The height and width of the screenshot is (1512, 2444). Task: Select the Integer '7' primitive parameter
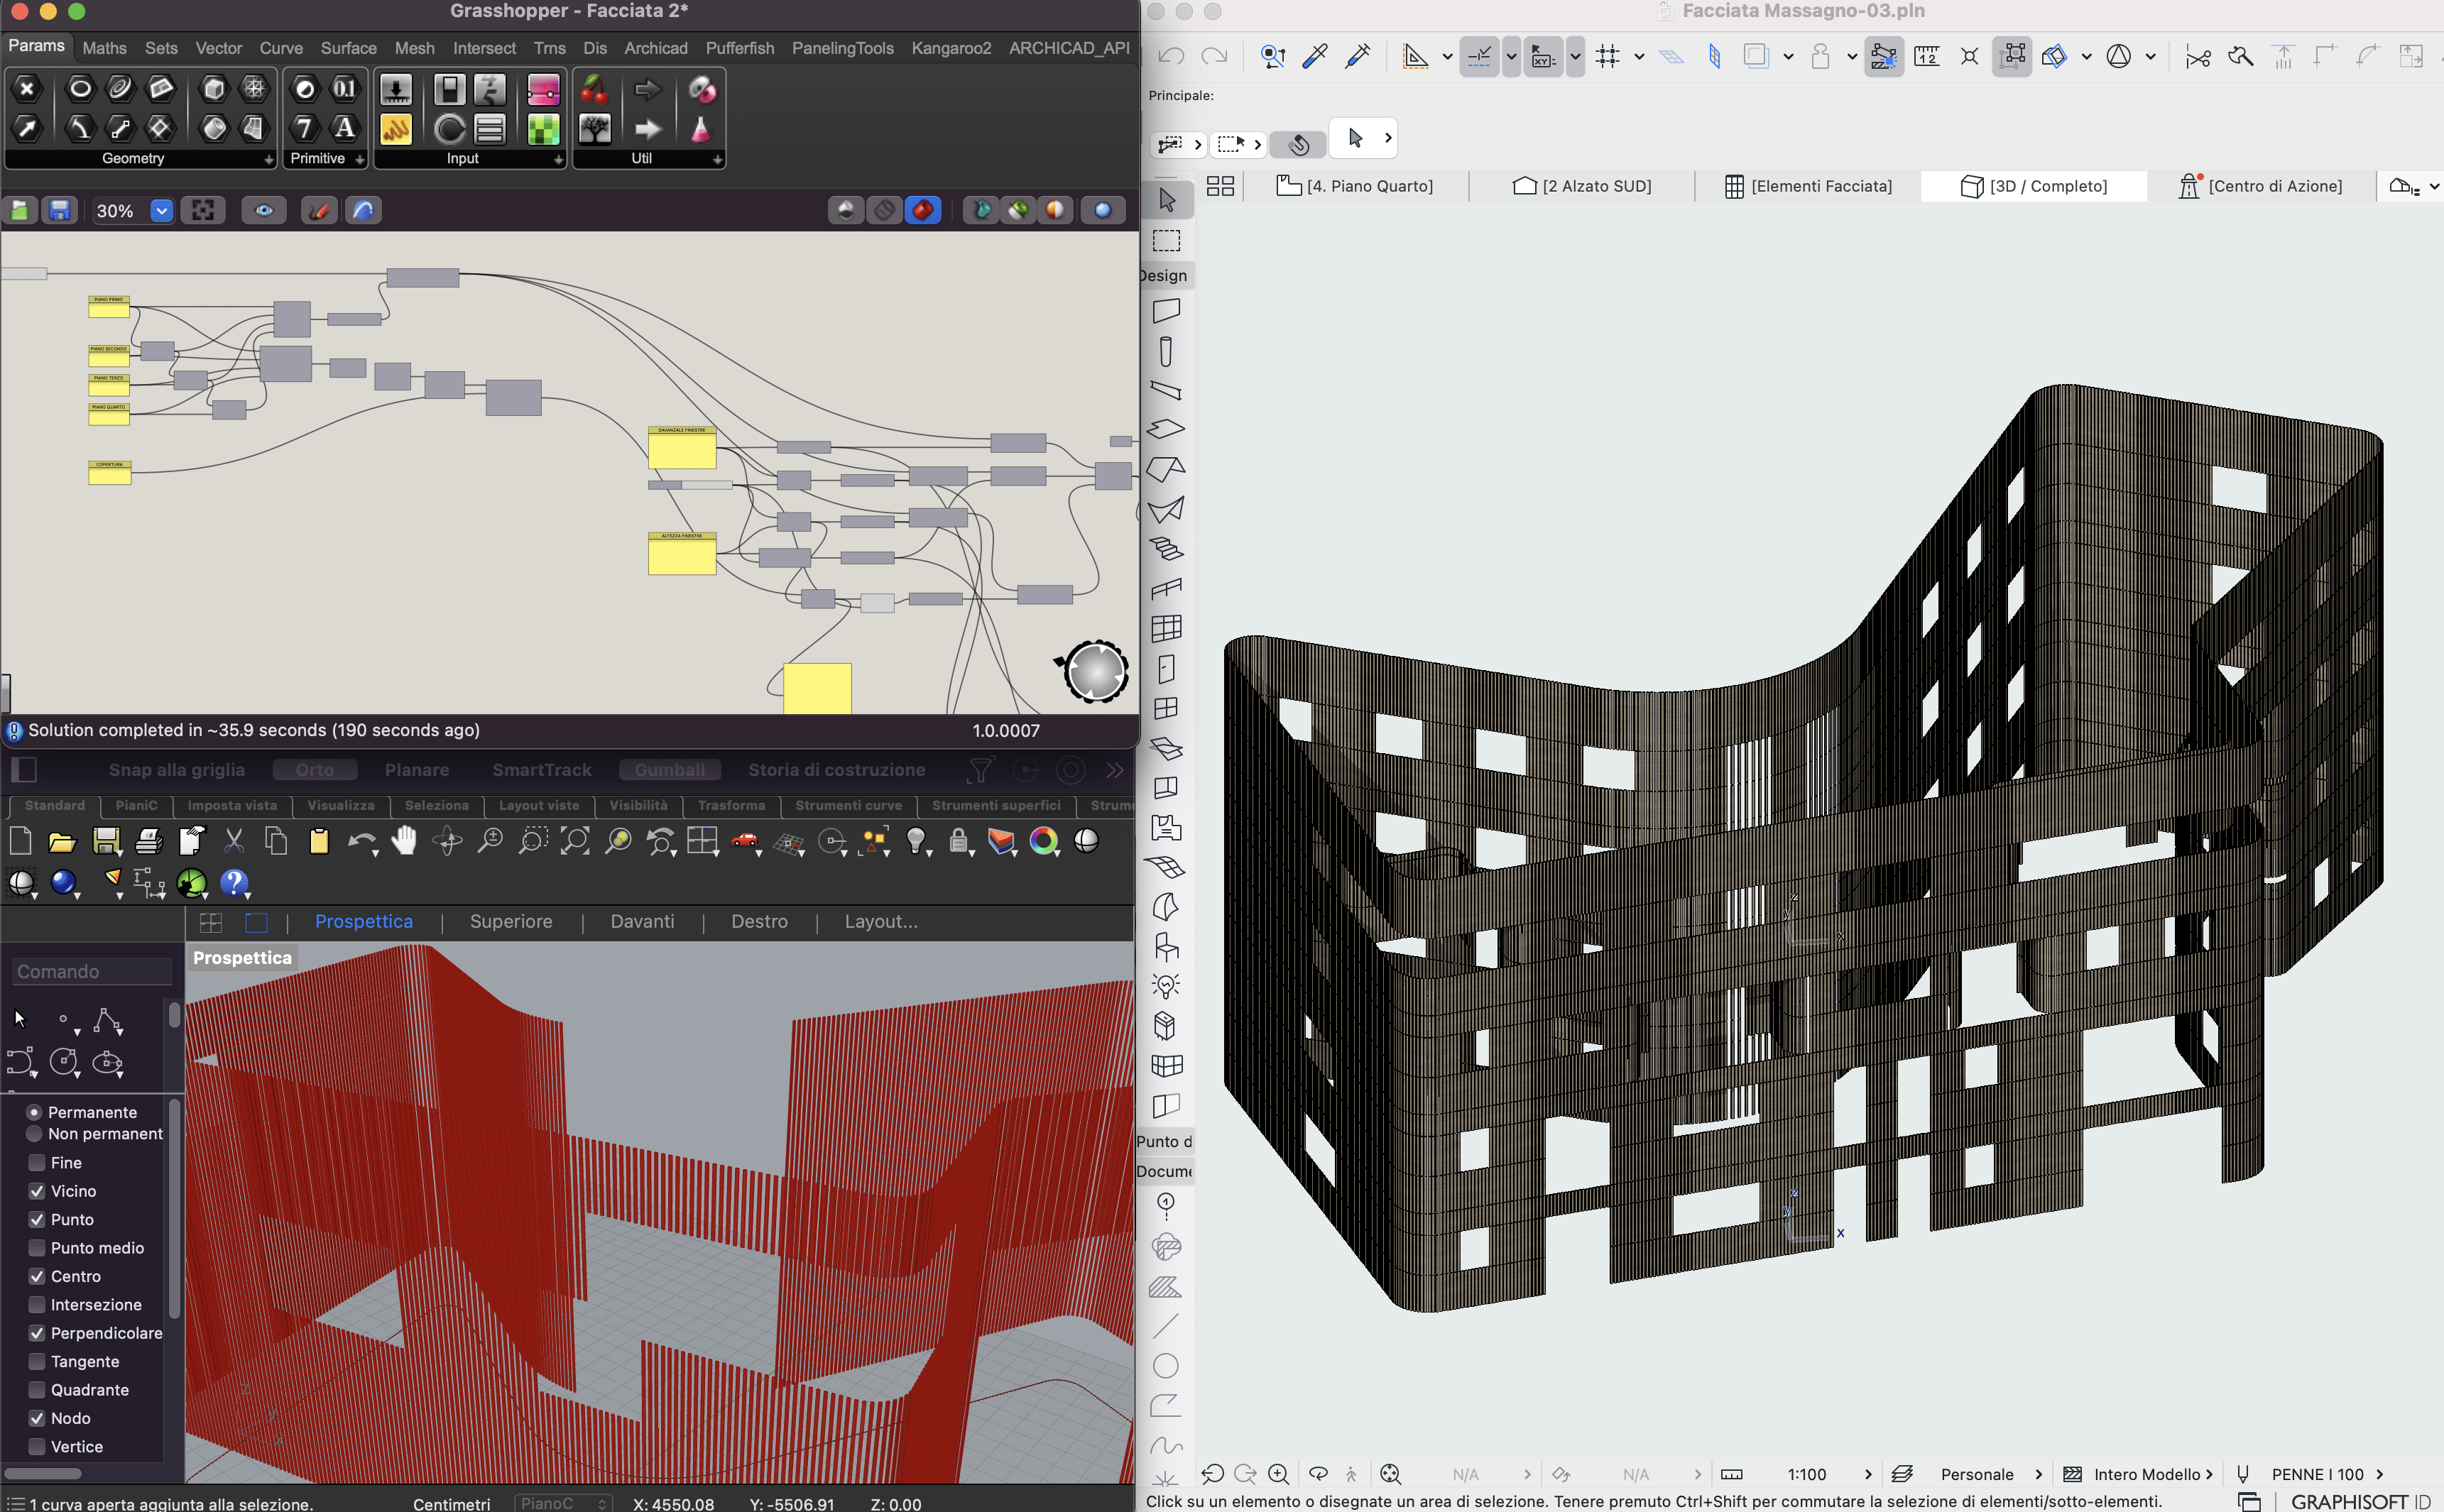(x=305, y=129)
